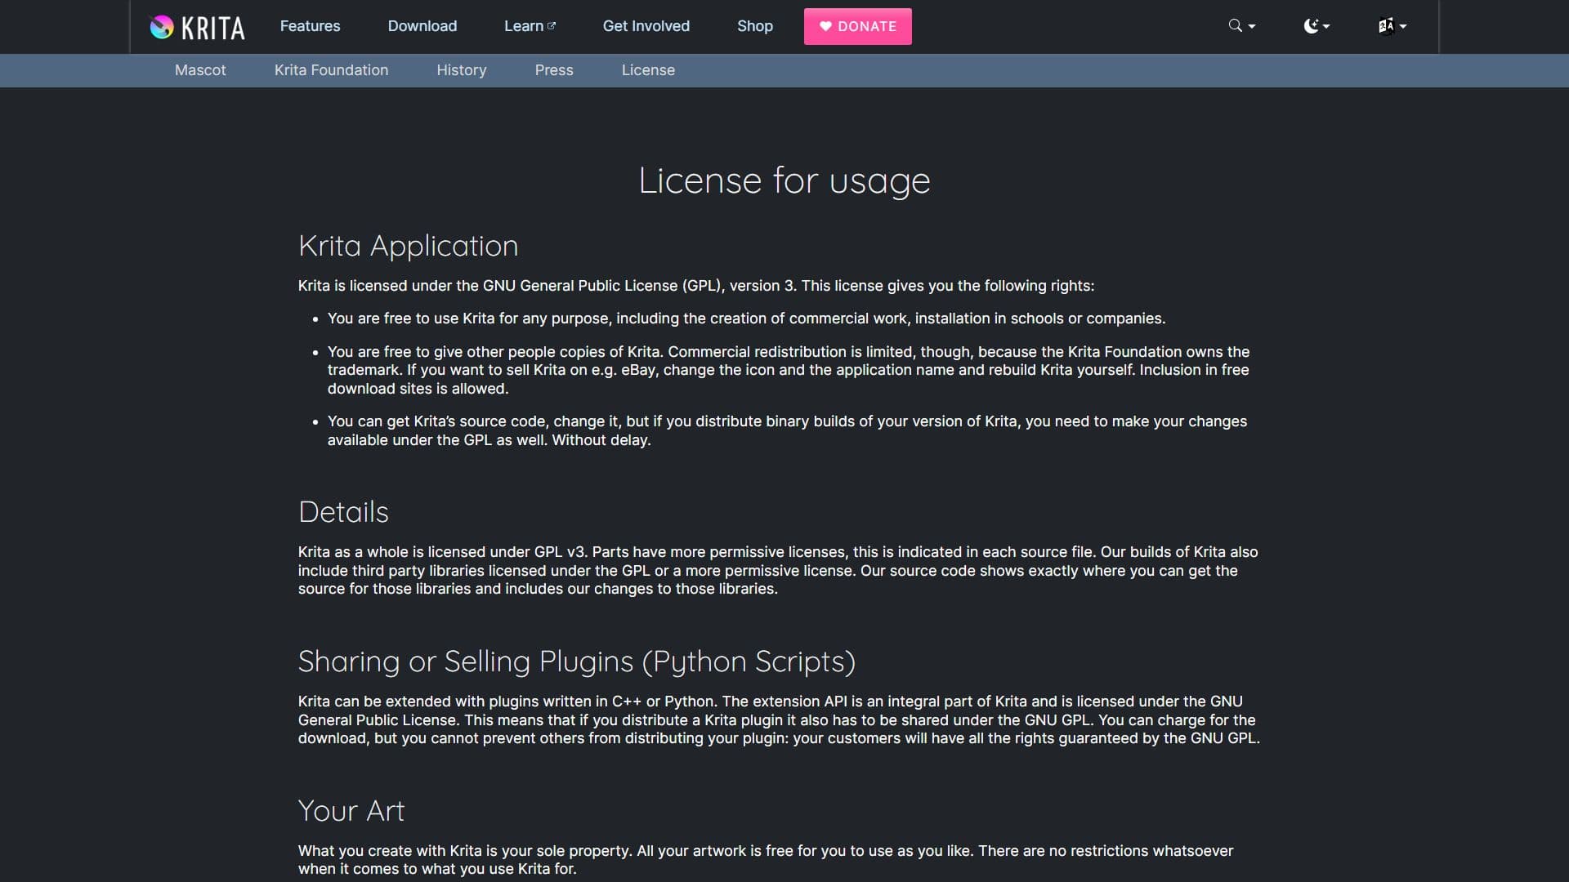Open the language selector icon
This screenshot has height=882, width=1569.
(1386, 26)
